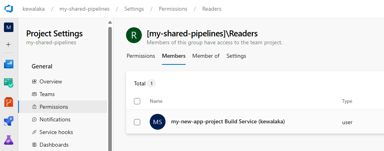The width and height of the screenshot is (384, 151).
Task: Click Readers breadcrumb item
Action: click(x=212, y=9)
